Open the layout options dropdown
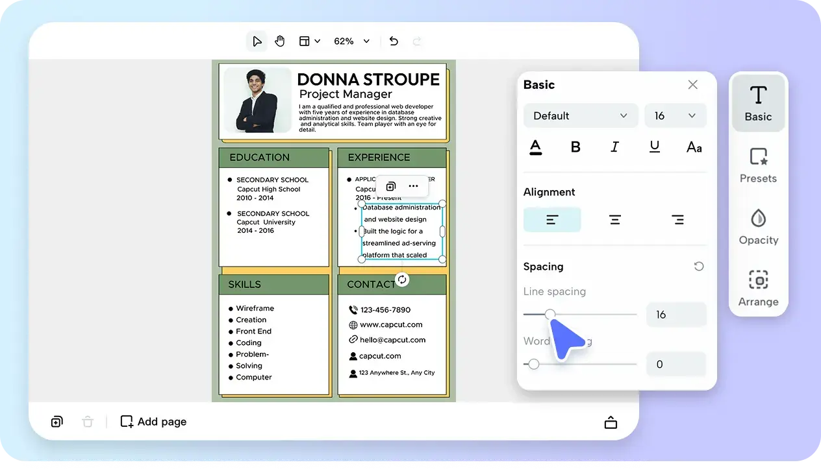The image size is (821, 469). [x=309, y=42]
